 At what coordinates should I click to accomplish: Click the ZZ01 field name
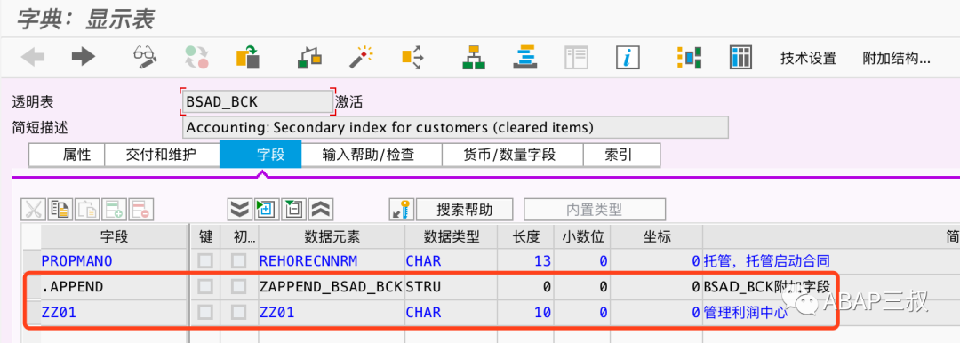(x=59, y=313)
